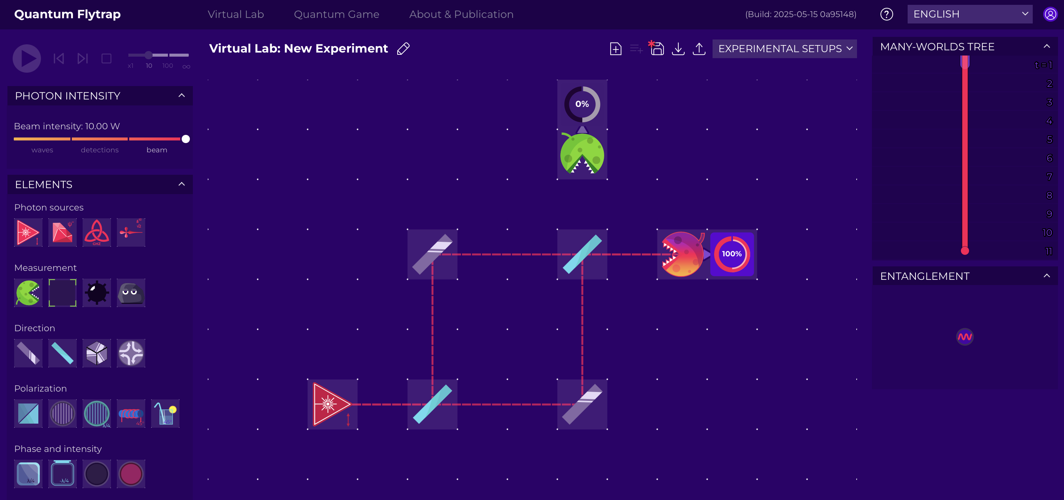The image size is (1064, 500).
Task: Set beam intensity slider to detections level
Action: tap(99, 139)
